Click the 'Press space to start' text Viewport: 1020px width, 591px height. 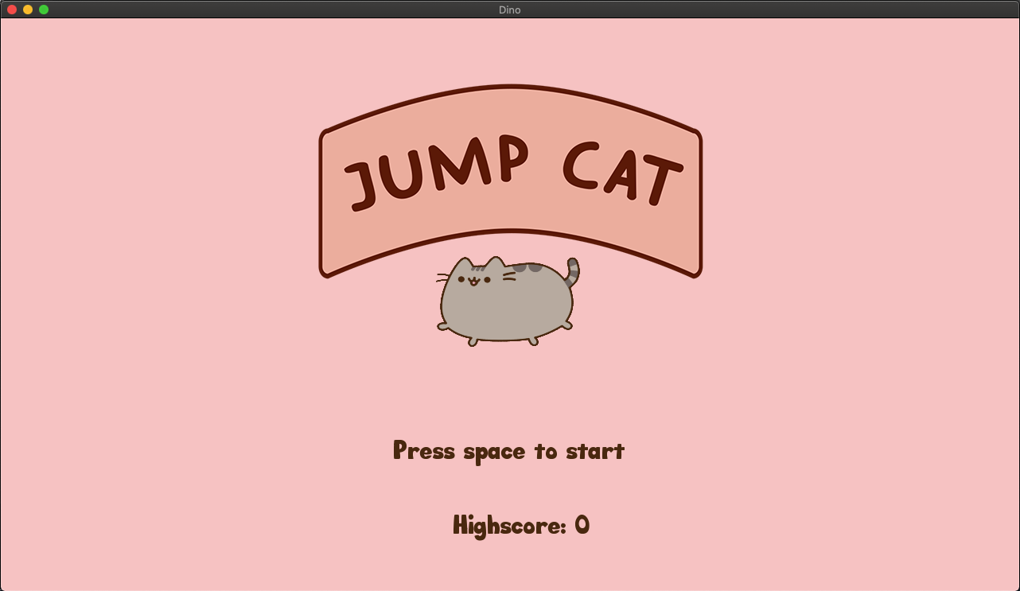pyautogui.click(x=508, y=451)
